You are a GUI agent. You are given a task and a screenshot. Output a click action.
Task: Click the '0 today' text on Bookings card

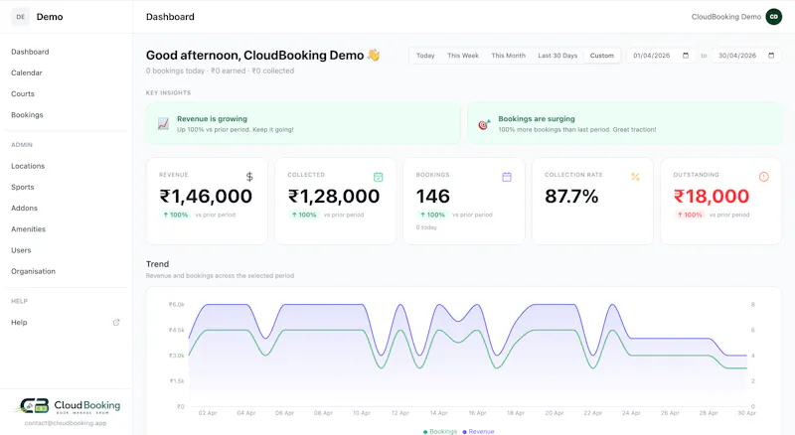[x=426, y=227]
